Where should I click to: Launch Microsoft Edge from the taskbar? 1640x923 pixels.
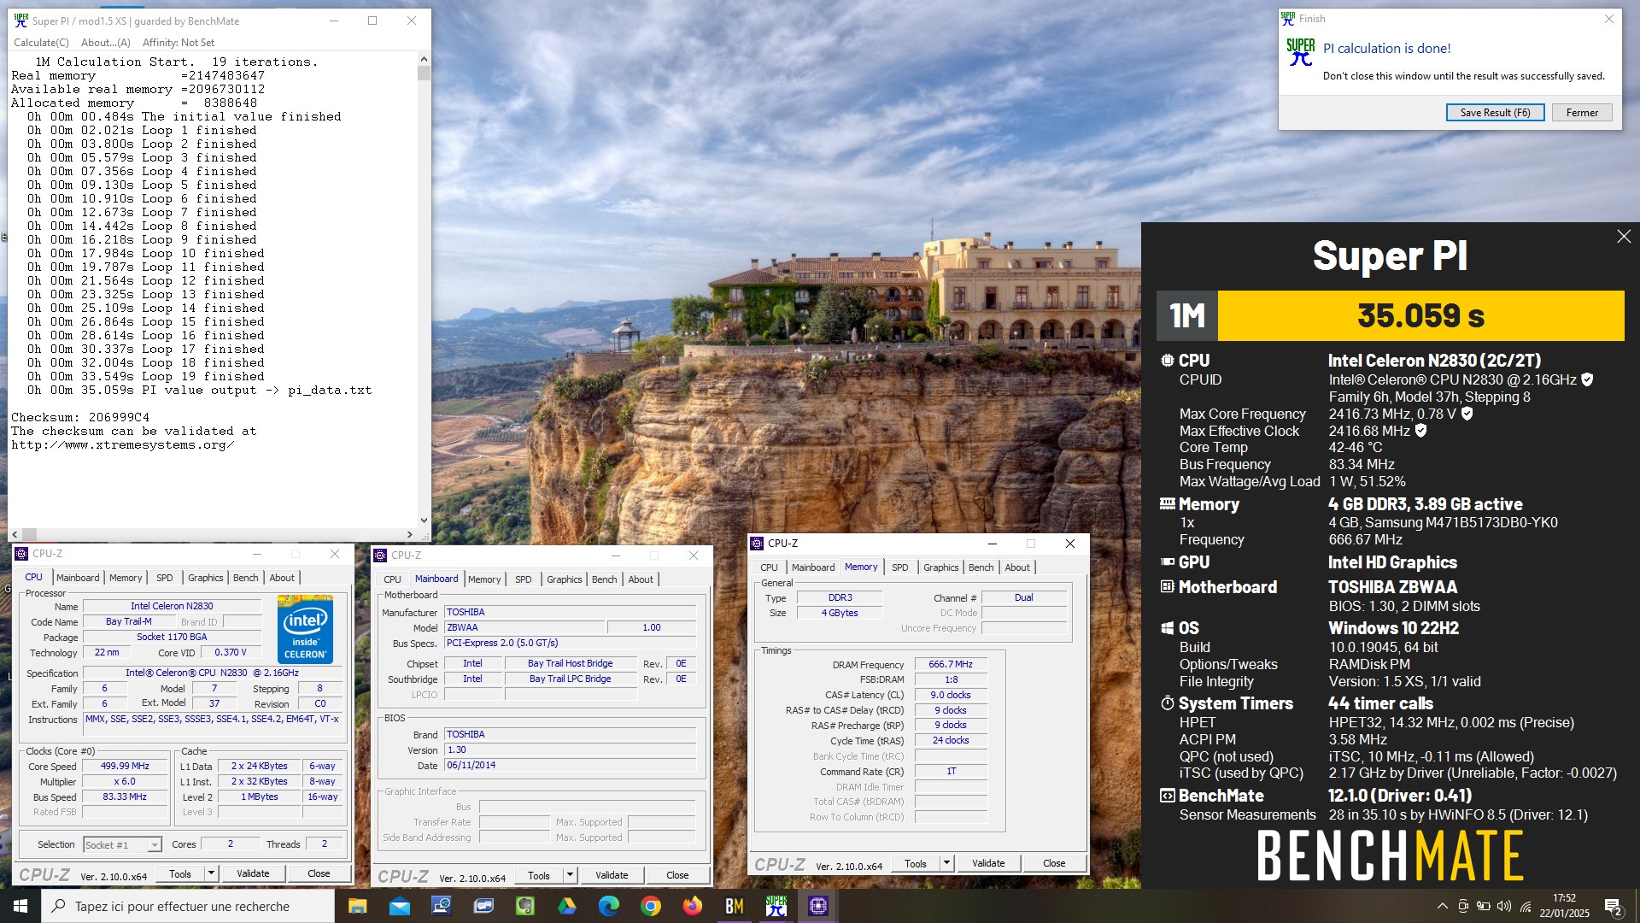(608, 906)
